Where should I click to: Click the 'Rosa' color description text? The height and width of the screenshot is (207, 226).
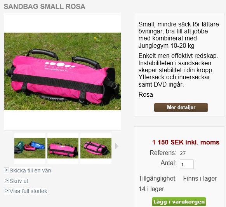(146, 94)
